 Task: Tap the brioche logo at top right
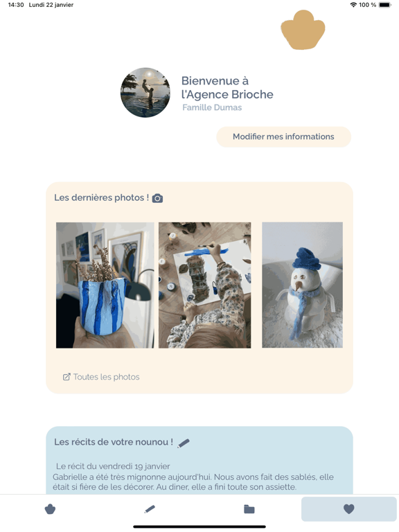[x=303, y=30]
